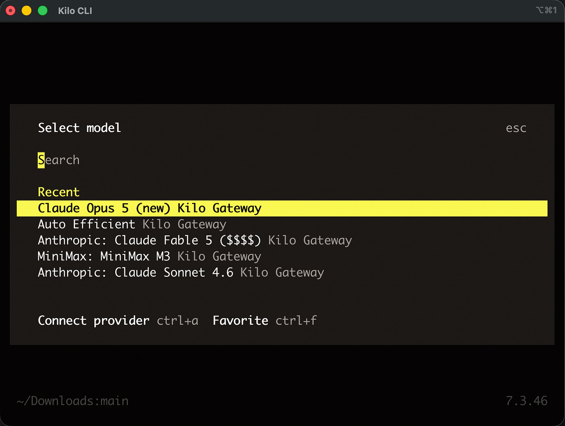Select Claude Opus 5 (new) model

(x=282, y=208)
